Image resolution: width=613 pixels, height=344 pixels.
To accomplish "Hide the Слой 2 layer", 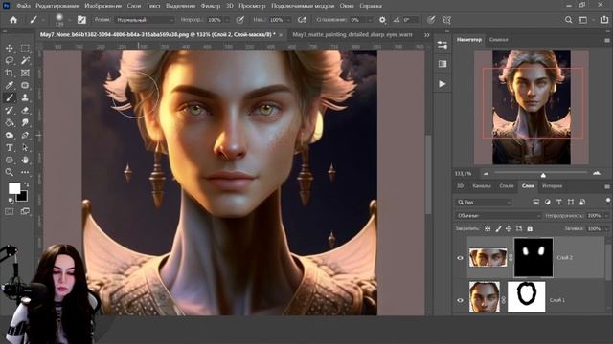I will 460,258.
